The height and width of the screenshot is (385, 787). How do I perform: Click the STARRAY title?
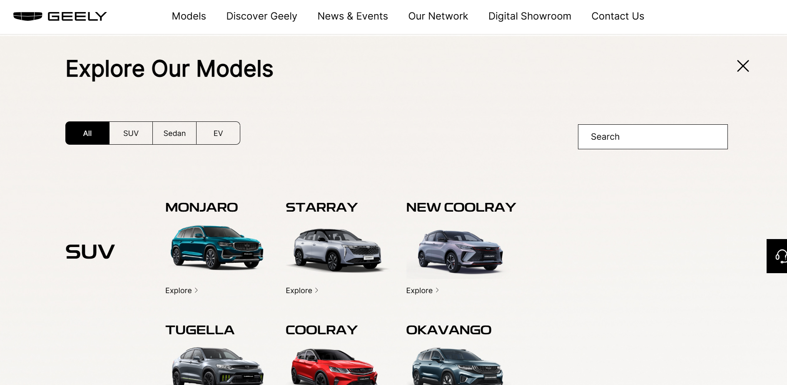[x=321, y=207]
